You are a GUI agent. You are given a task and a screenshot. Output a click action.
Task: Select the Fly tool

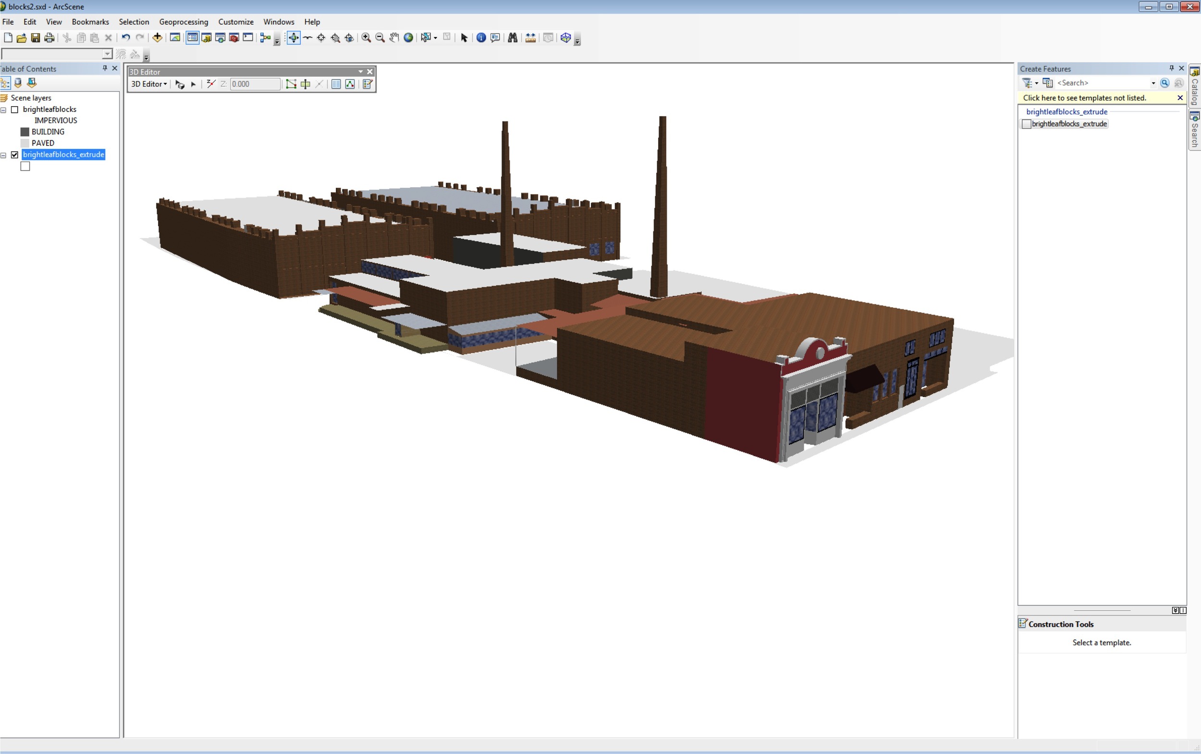(x=308, y=38)
